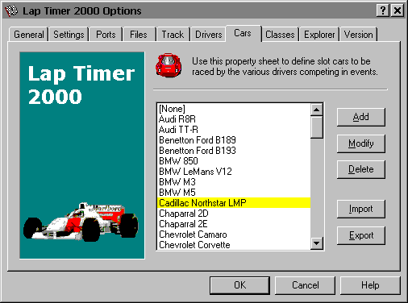
Task: Go to the Track tab
Action: 173,35
